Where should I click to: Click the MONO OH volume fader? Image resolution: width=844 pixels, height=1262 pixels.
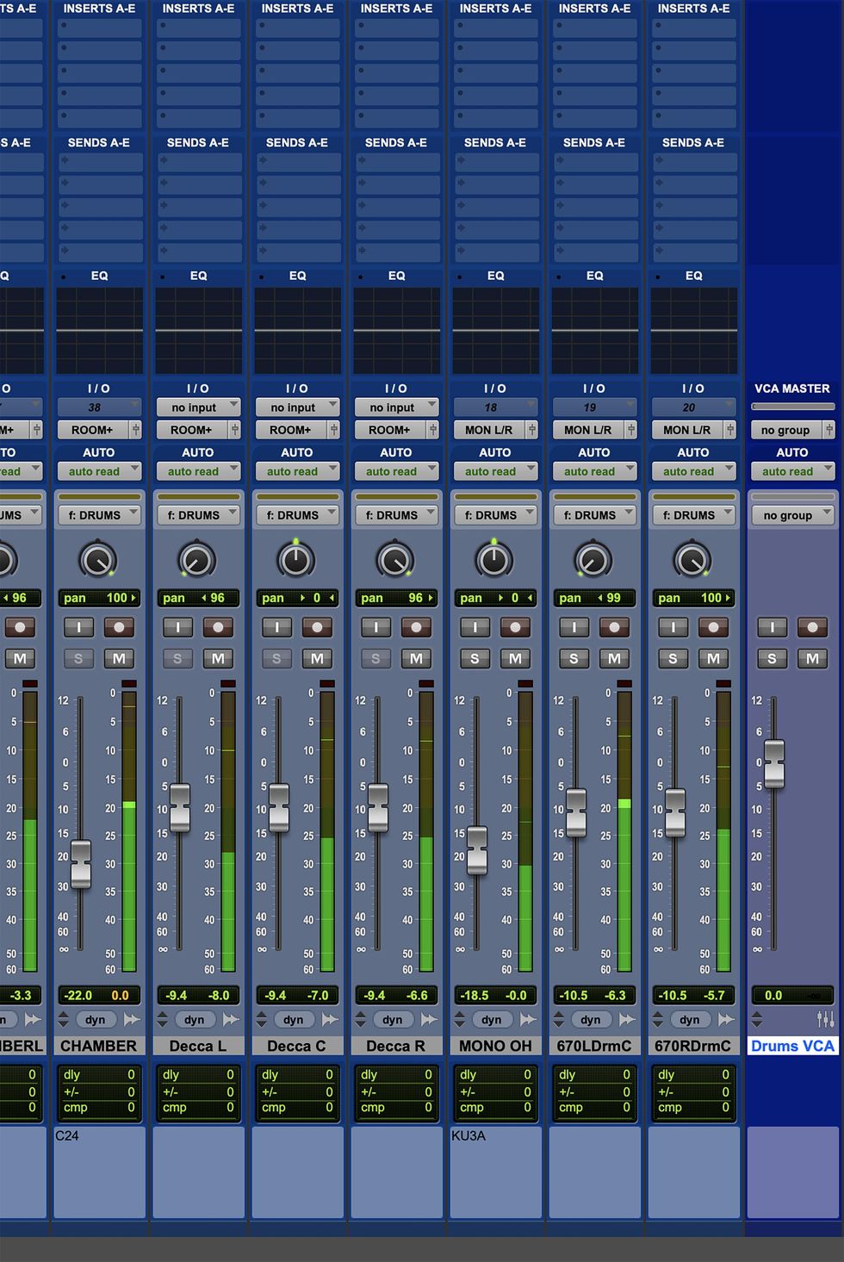coord(477,850)
